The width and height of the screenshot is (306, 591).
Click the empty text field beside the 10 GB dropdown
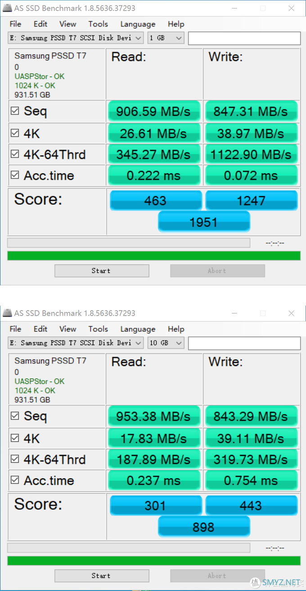244,343
